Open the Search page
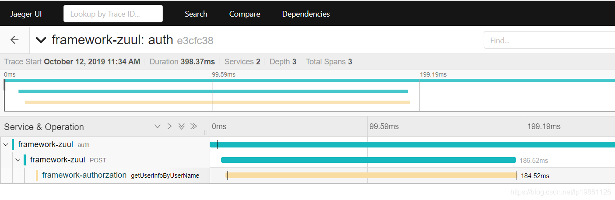The height and width of the screenshot is (200, 615). tap(196, 14)
